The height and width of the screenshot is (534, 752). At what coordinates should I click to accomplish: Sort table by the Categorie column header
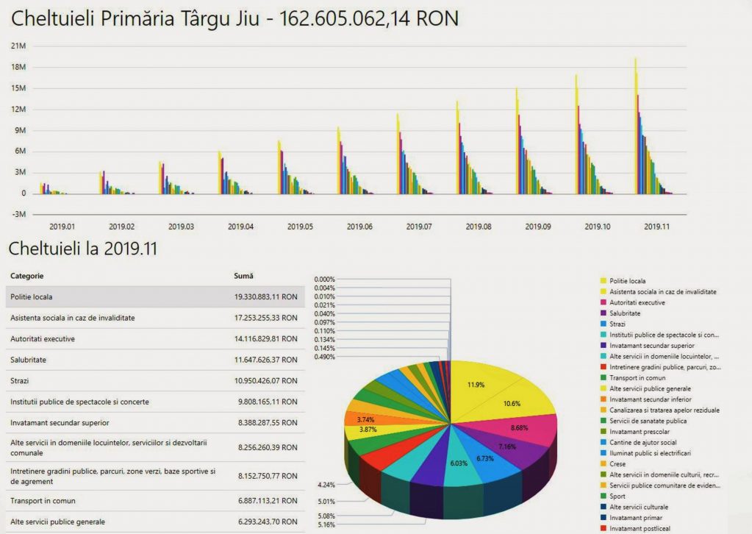click(27, 276)
